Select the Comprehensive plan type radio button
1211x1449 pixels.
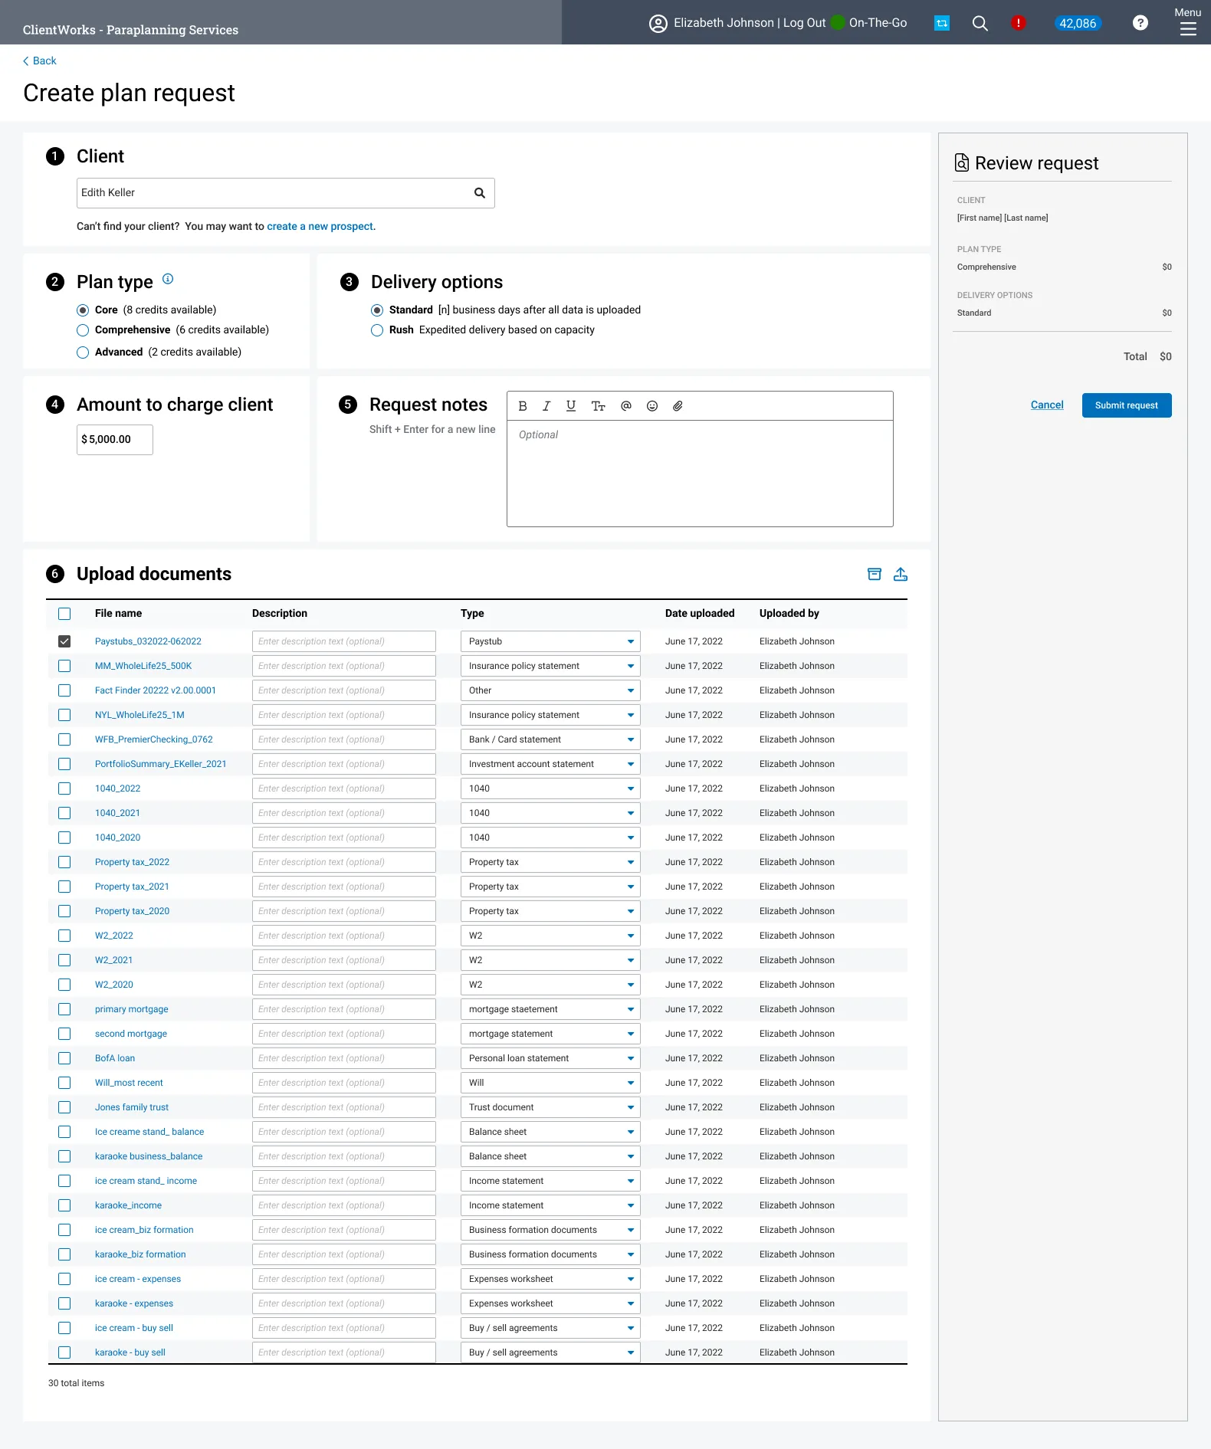83,330
